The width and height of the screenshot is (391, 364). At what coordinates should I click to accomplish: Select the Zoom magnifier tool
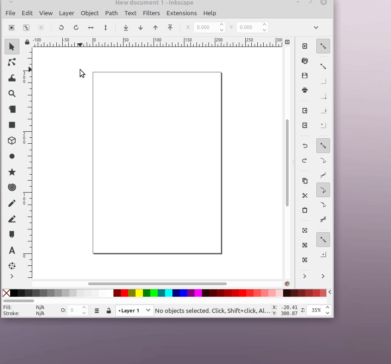click(12, 94)
